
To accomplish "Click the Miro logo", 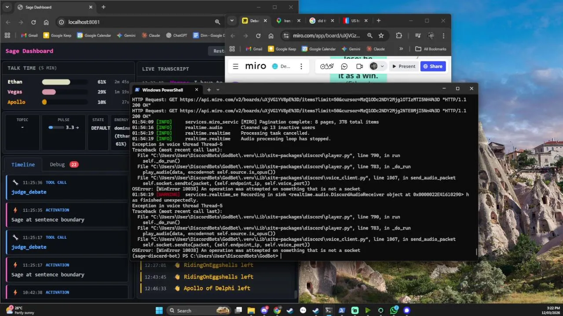I will [x=256, y=66].
